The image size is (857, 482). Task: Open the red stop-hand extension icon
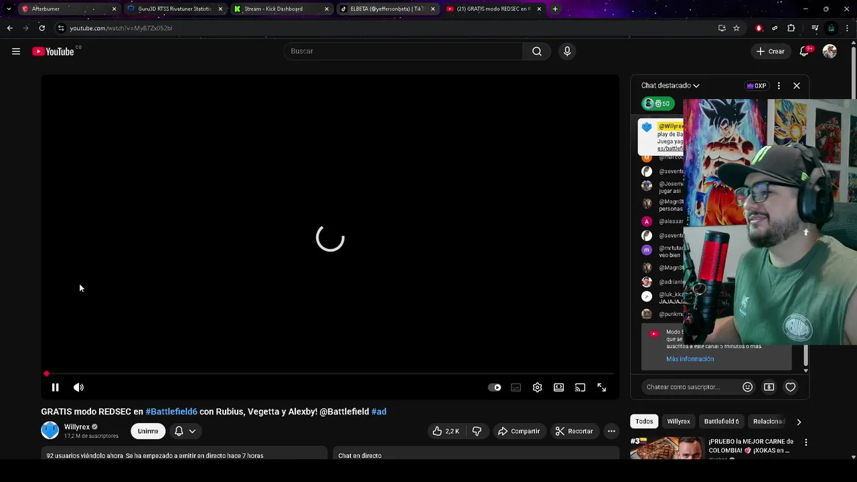[759, 28]
